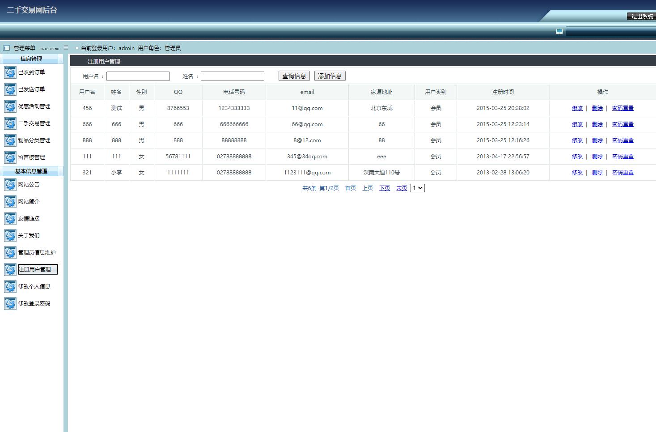Screen dimensions: 656x432
Task: Click the 首页 first page link
Action: tap(351, 188)
